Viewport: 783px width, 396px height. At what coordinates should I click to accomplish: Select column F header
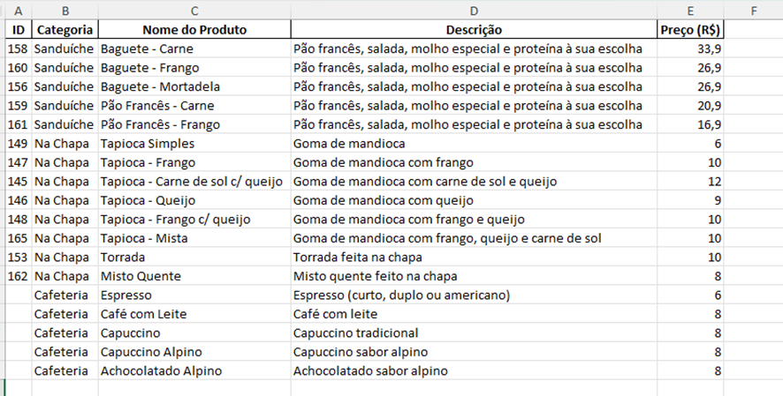click(753, 10)
